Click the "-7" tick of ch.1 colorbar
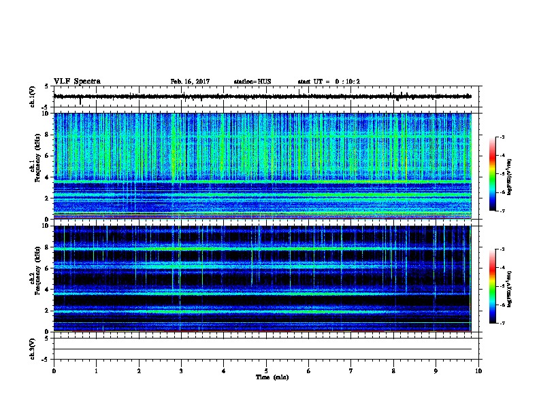539x416 pixels. point(502,211)
